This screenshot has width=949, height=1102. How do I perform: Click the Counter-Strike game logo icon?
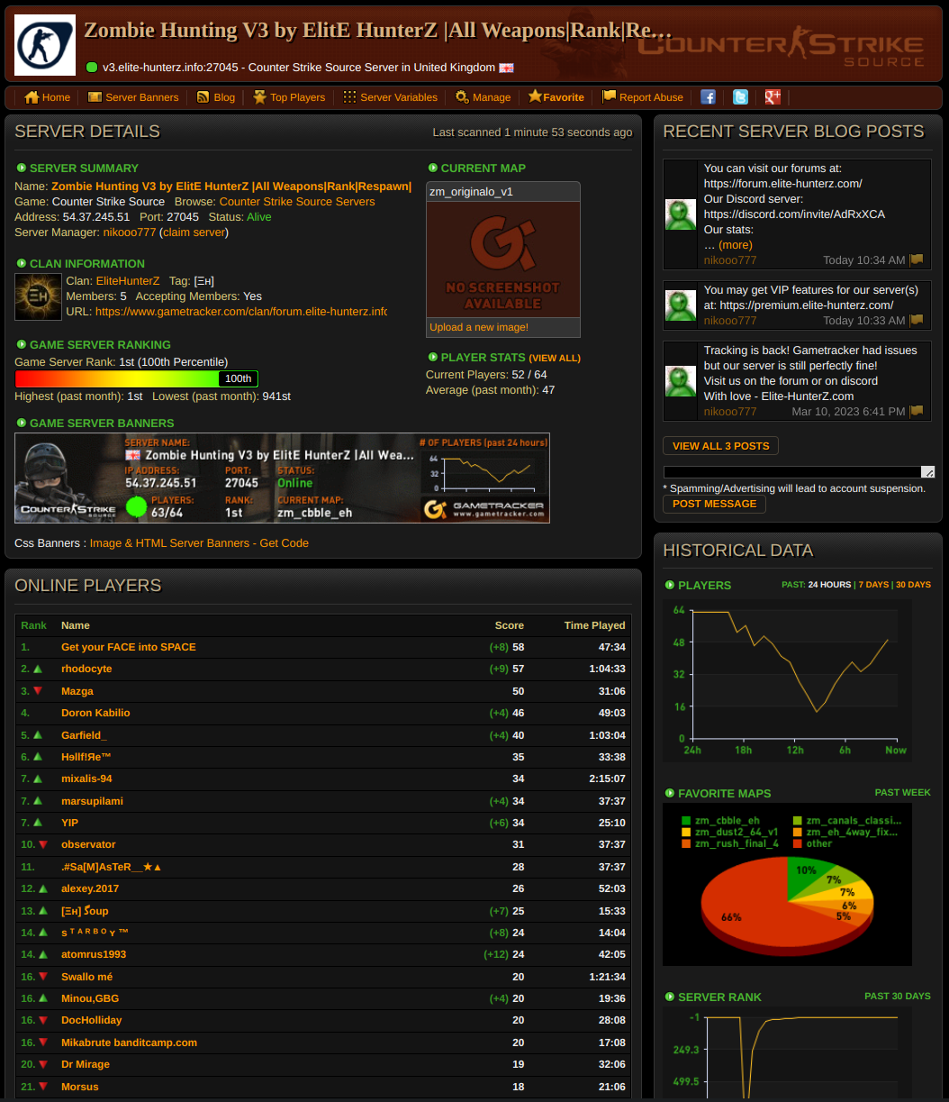coord(45,45)
